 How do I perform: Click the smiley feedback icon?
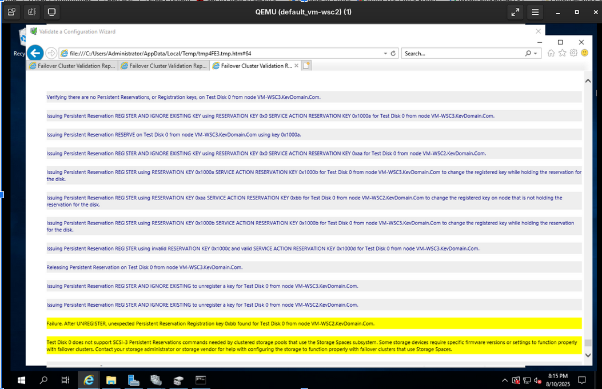585,53
